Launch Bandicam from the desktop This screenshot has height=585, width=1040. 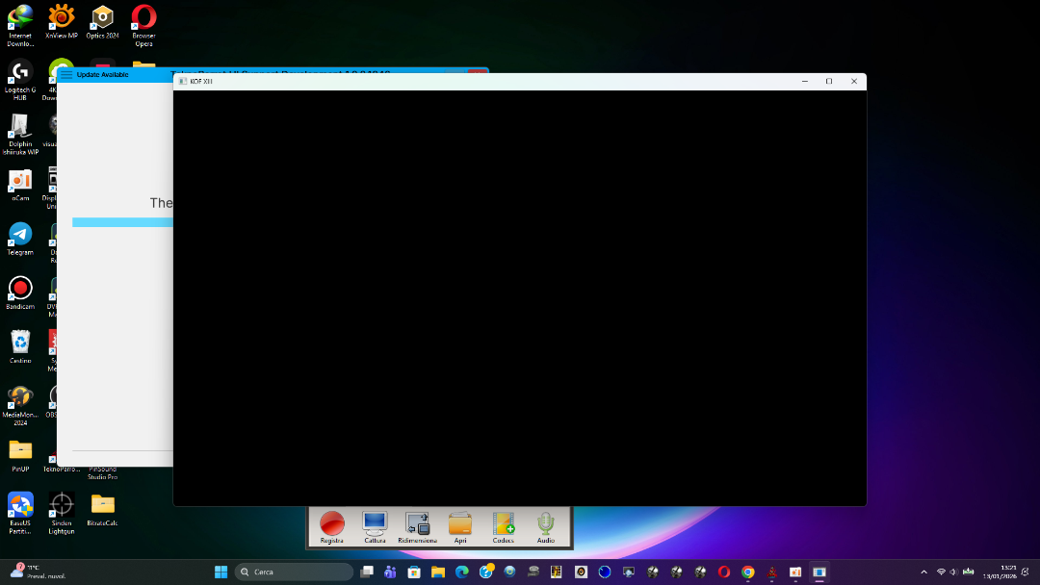click(x=20, y=289)
